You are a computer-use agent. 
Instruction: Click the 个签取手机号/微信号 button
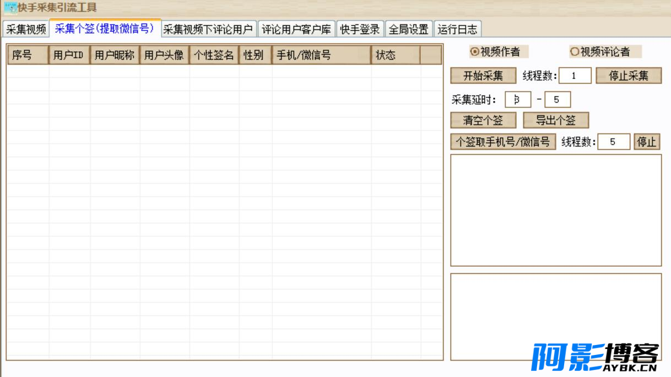(503, 142)
